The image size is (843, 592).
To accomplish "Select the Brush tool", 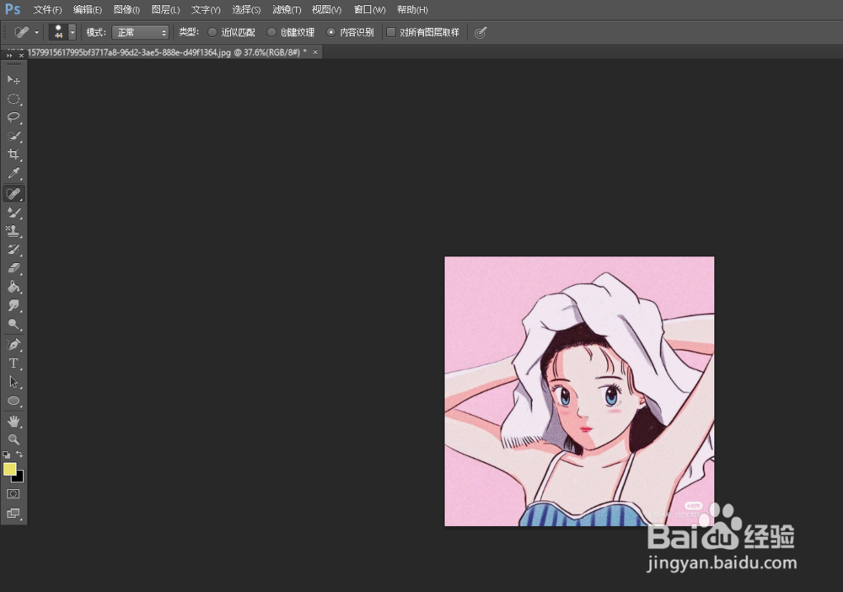I will [x=13, y=213].
